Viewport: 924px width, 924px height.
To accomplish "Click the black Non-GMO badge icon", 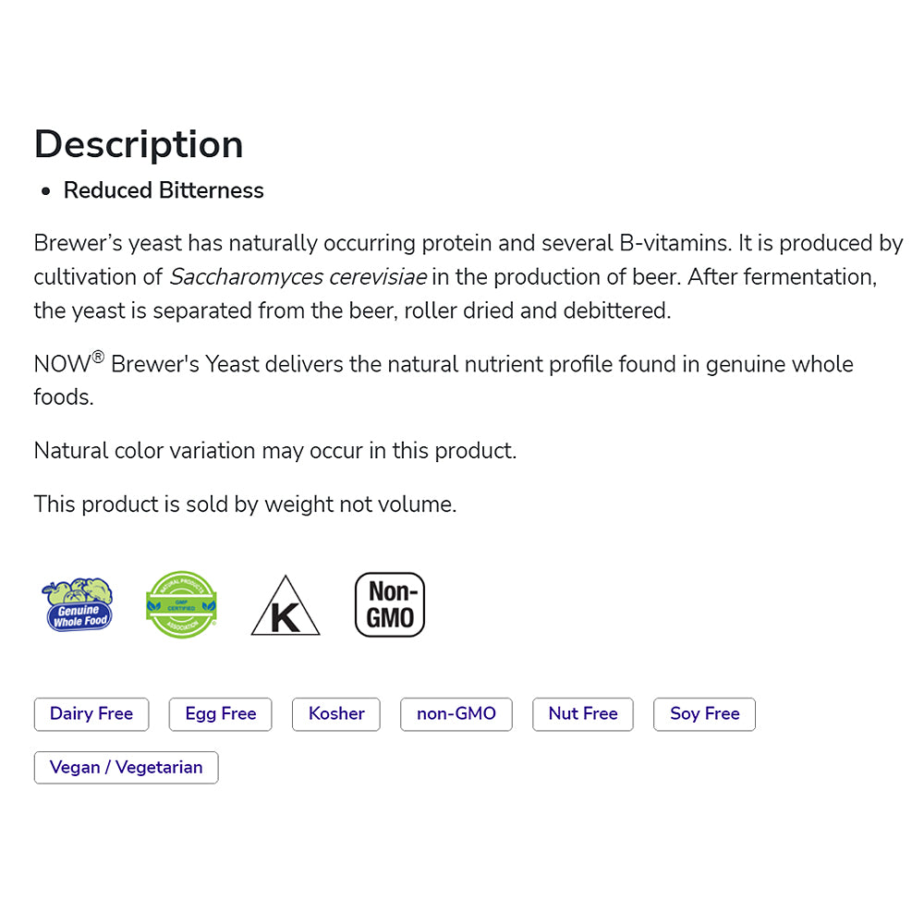I will (390, 604).
